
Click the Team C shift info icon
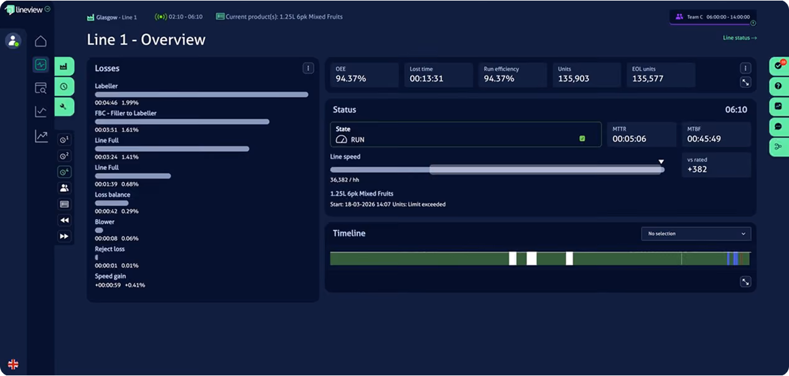(x=753, y=23)
